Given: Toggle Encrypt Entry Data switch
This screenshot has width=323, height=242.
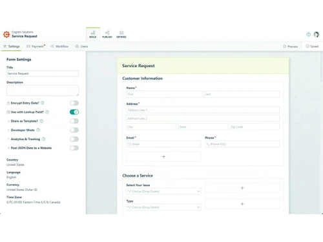Looking at the screenshot, I should [x=74, y=103].
